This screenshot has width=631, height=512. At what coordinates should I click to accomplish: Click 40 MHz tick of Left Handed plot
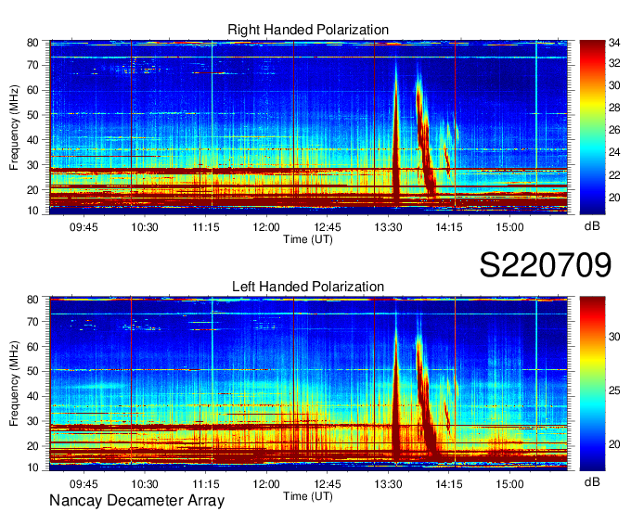tap(32, 397)
